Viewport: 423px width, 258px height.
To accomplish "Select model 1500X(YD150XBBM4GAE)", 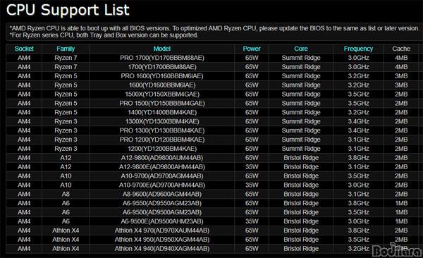I will coord(162,94).
